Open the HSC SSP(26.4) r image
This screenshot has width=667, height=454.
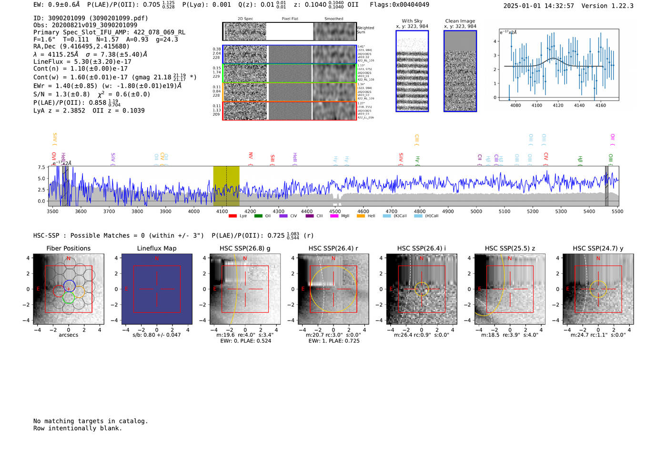coord(333,289)
